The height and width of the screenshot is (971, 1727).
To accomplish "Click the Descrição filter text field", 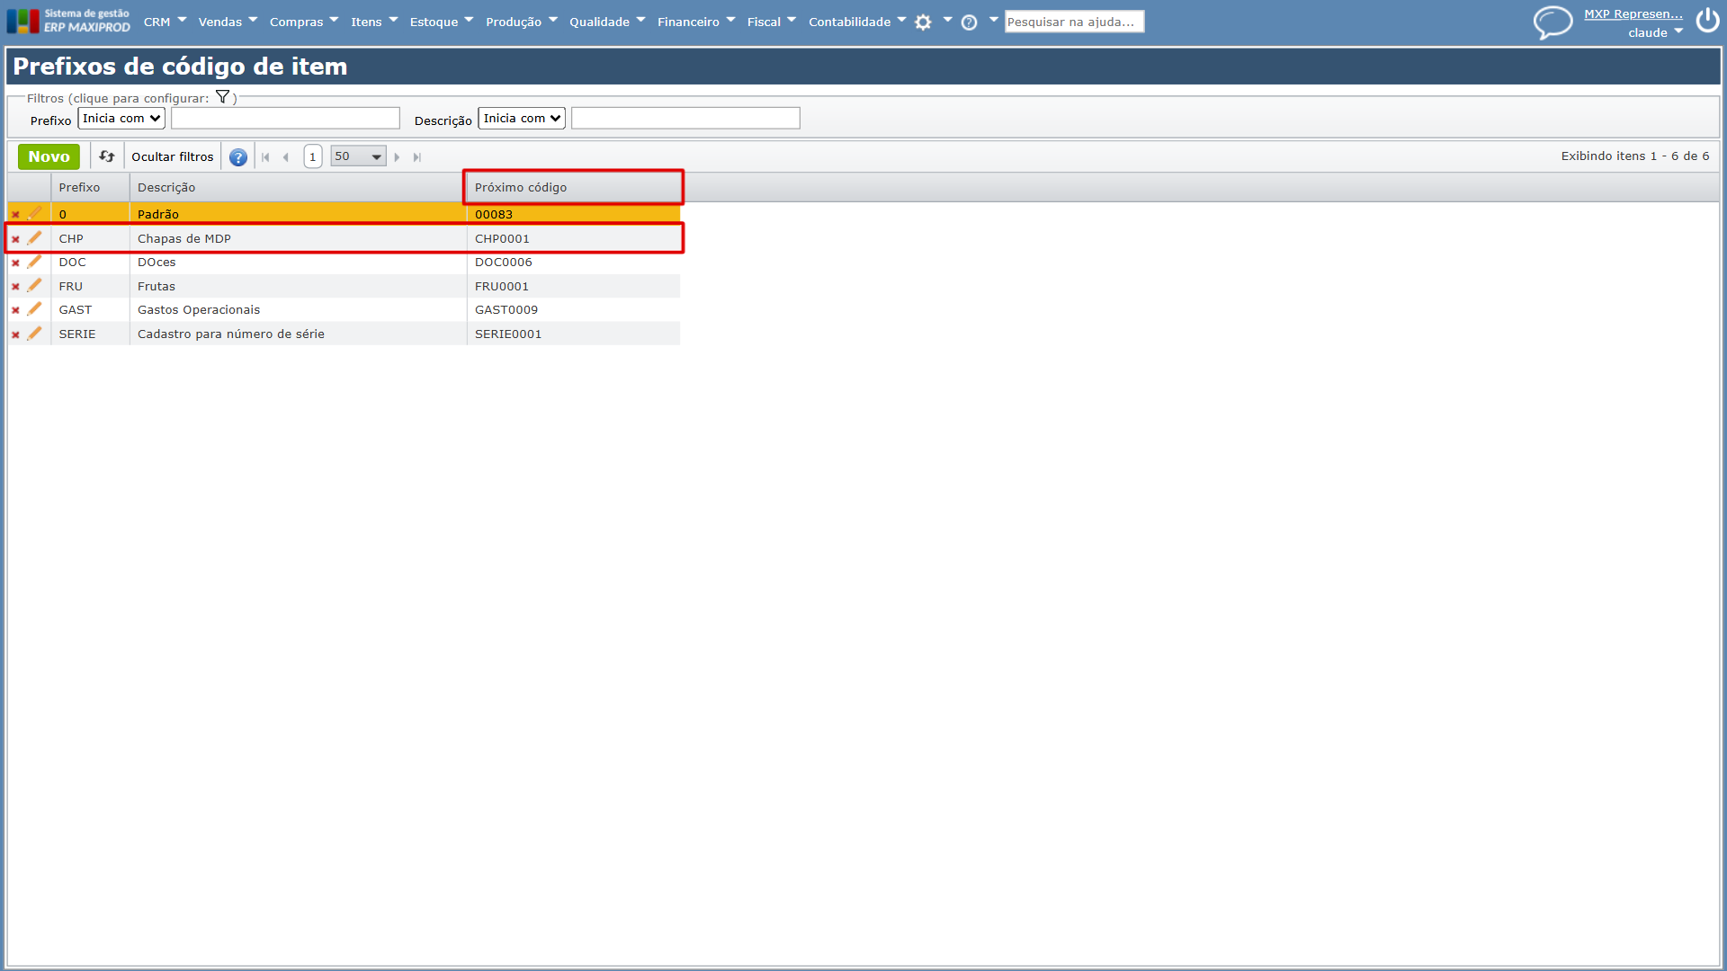I will coord(685,118).
